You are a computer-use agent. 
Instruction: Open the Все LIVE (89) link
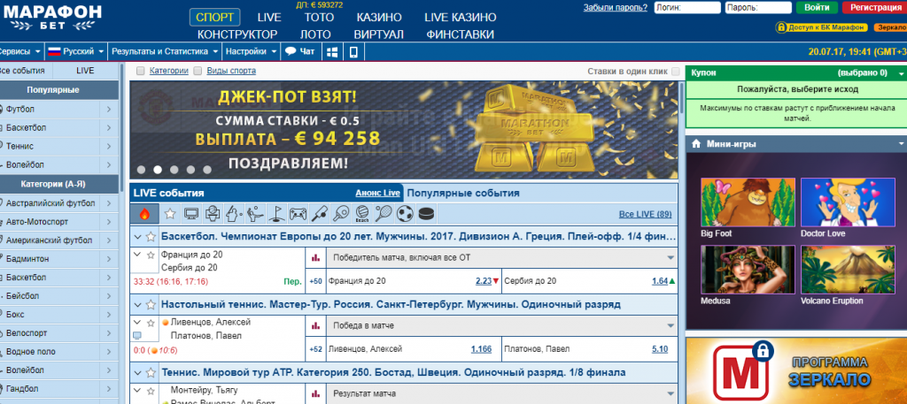pyautogui.click(x=645, y=214)
